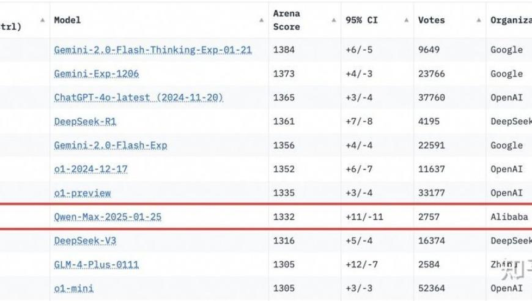Sort by Model column arrow
This screenshot has width=532, height=301.
[x=262, y=20]
